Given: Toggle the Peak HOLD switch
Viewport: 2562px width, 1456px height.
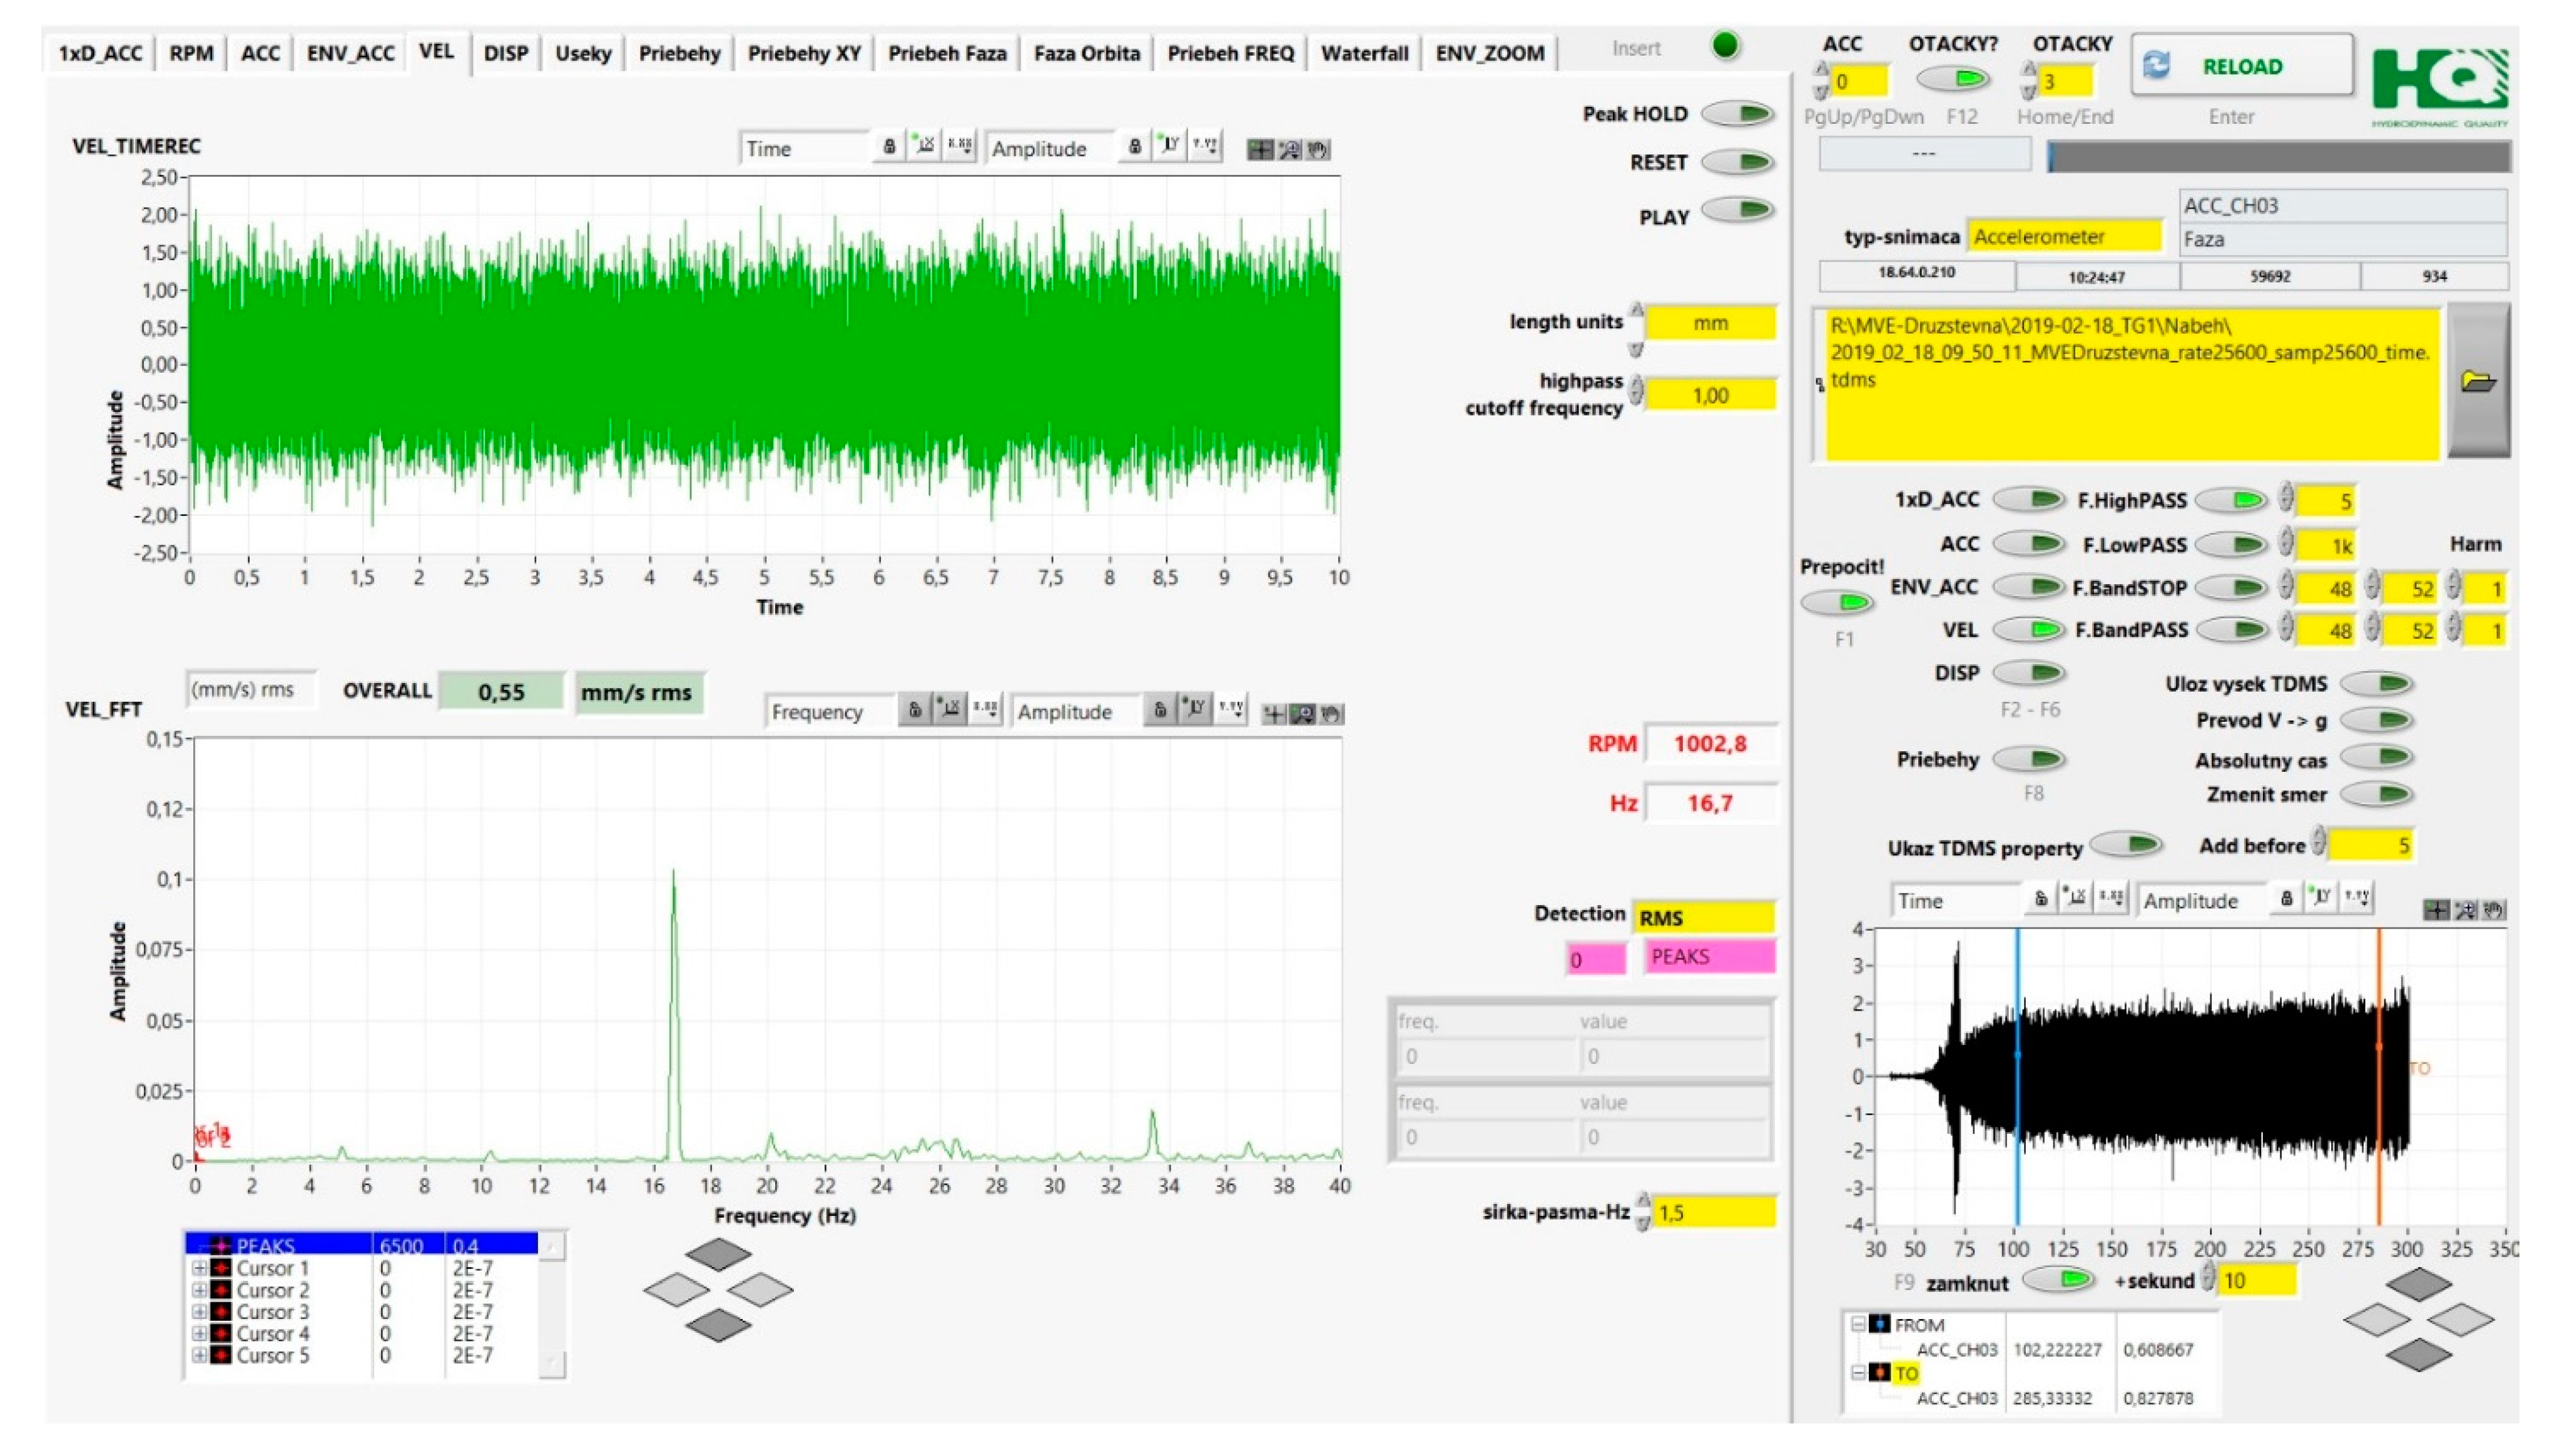Looking at the screenshot, I should pos(1737,114).
